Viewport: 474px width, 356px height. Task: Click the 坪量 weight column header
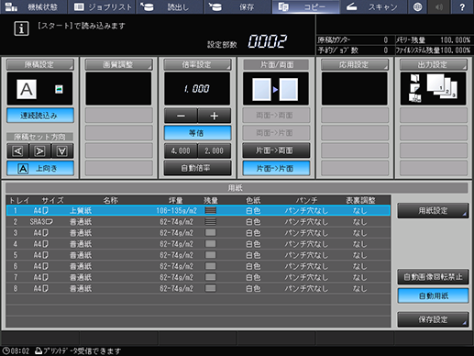pos(176,200)
